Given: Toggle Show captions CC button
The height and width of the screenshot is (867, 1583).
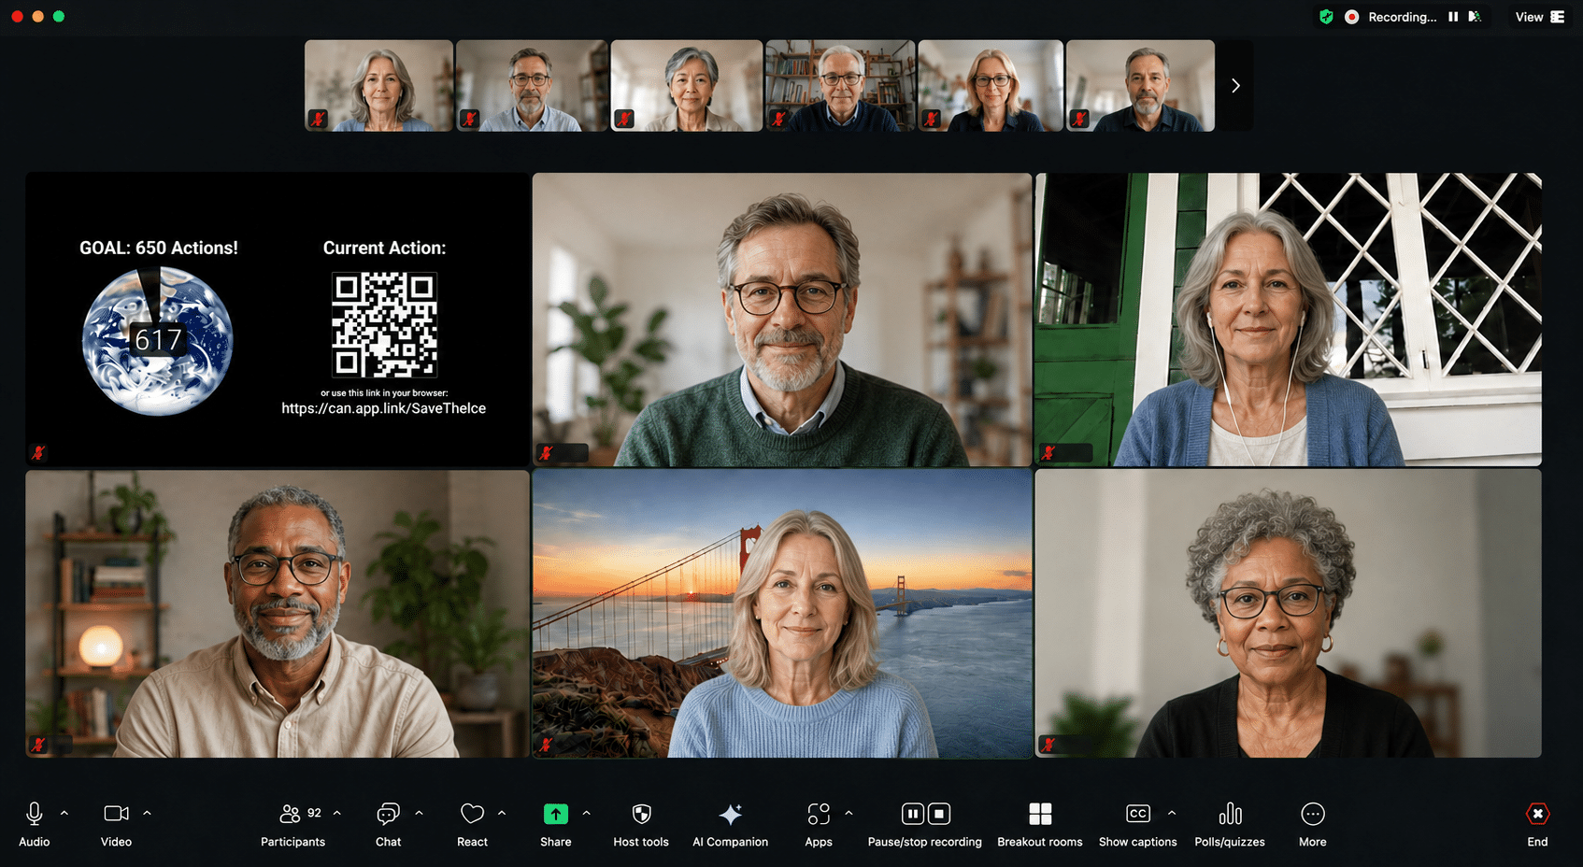Looking at the screenshot, I should click(1137, 814).
